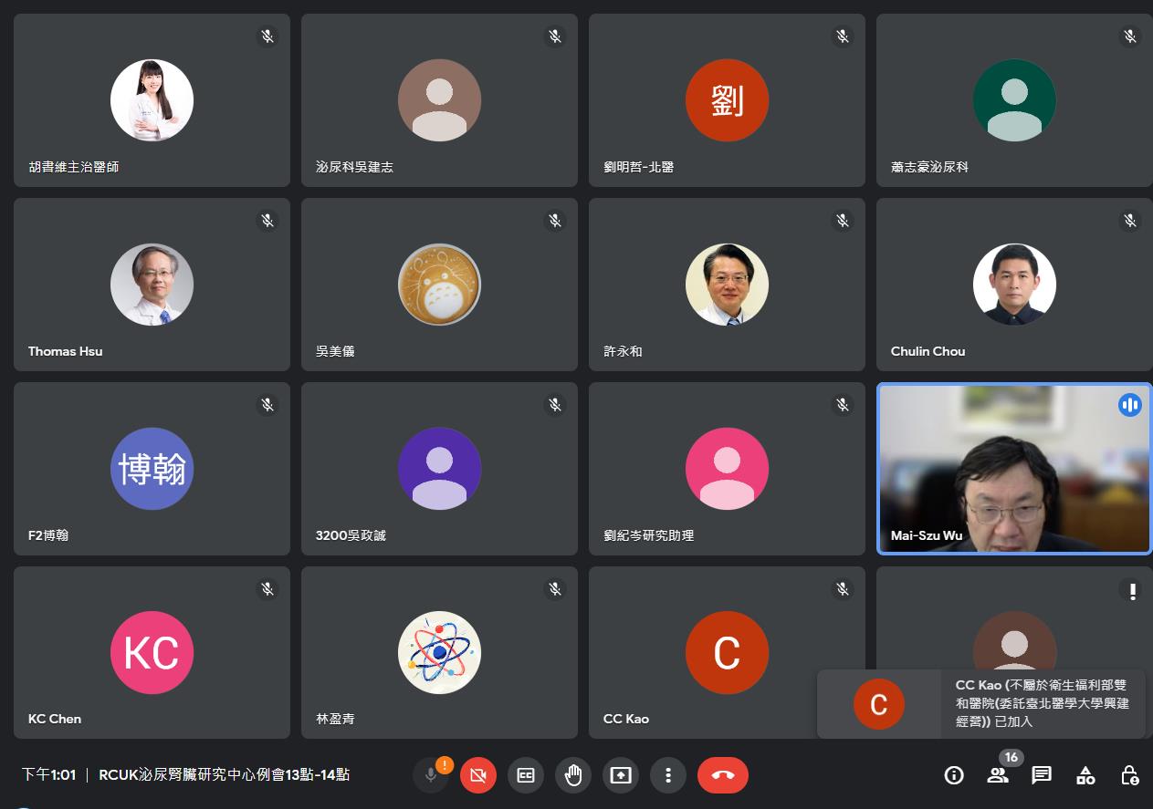
Task: Select the 劉 avatar of 劉明哲-北醫
Action: (x=727, y=100)
